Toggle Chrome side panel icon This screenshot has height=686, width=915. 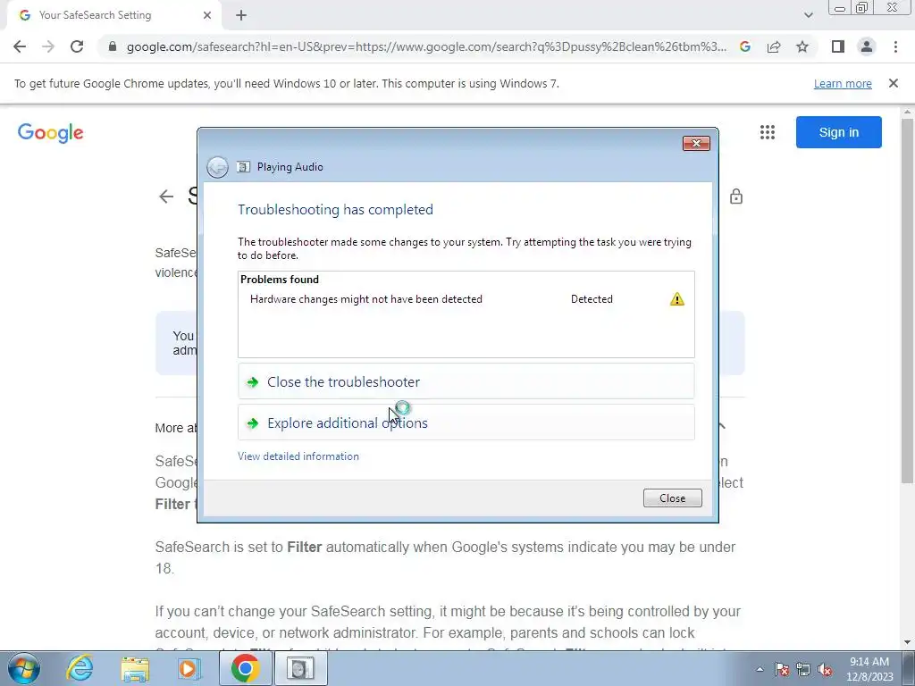tap(838, 46)
